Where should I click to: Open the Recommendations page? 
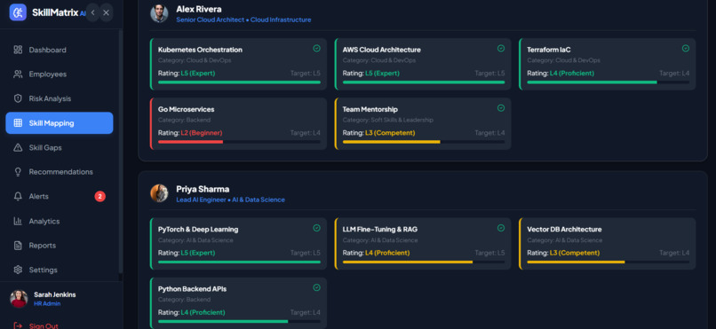(60, 172)
